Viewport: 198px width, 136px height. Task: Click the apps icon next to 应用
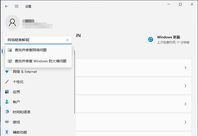pos(7,92)
